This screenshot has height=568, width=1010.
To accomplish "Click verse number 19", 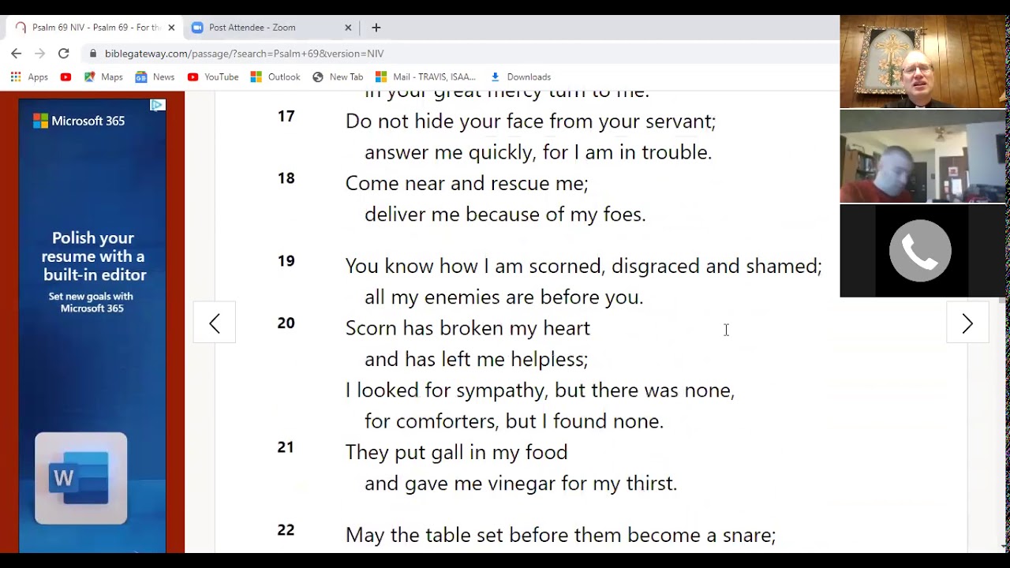I will click(x=286, y=261).
